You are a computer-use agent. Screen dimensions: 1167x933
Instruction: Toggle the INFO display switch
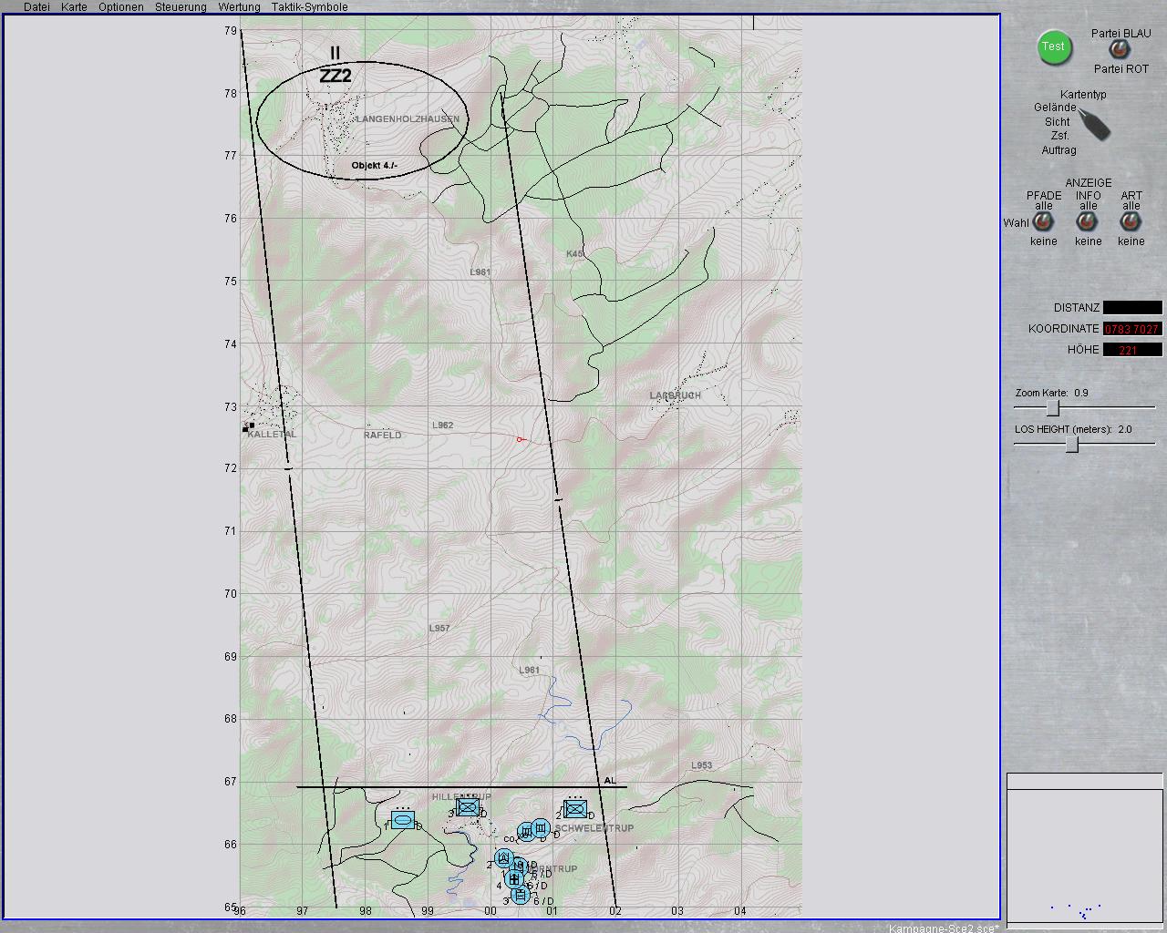point(1087,222)
